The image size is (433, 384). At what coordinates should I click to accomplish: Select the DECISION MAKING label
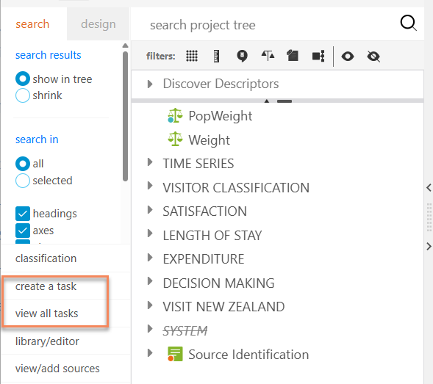point(219,283)
